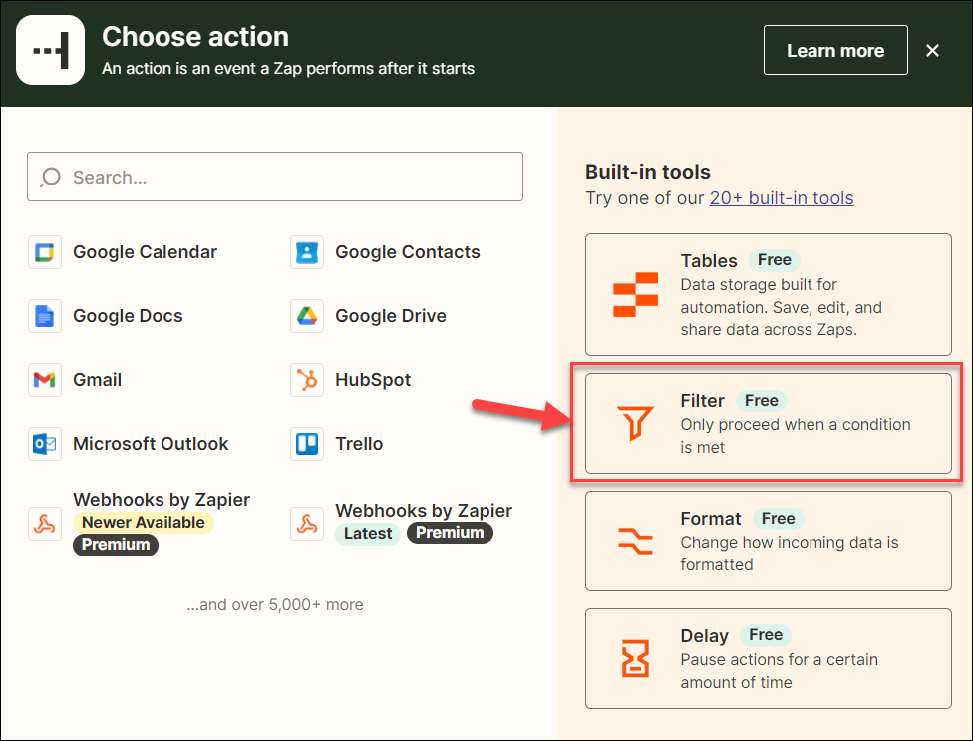Open the Learn more button
The width and height of the screenshot is (973, 741).
click(835, 50)
